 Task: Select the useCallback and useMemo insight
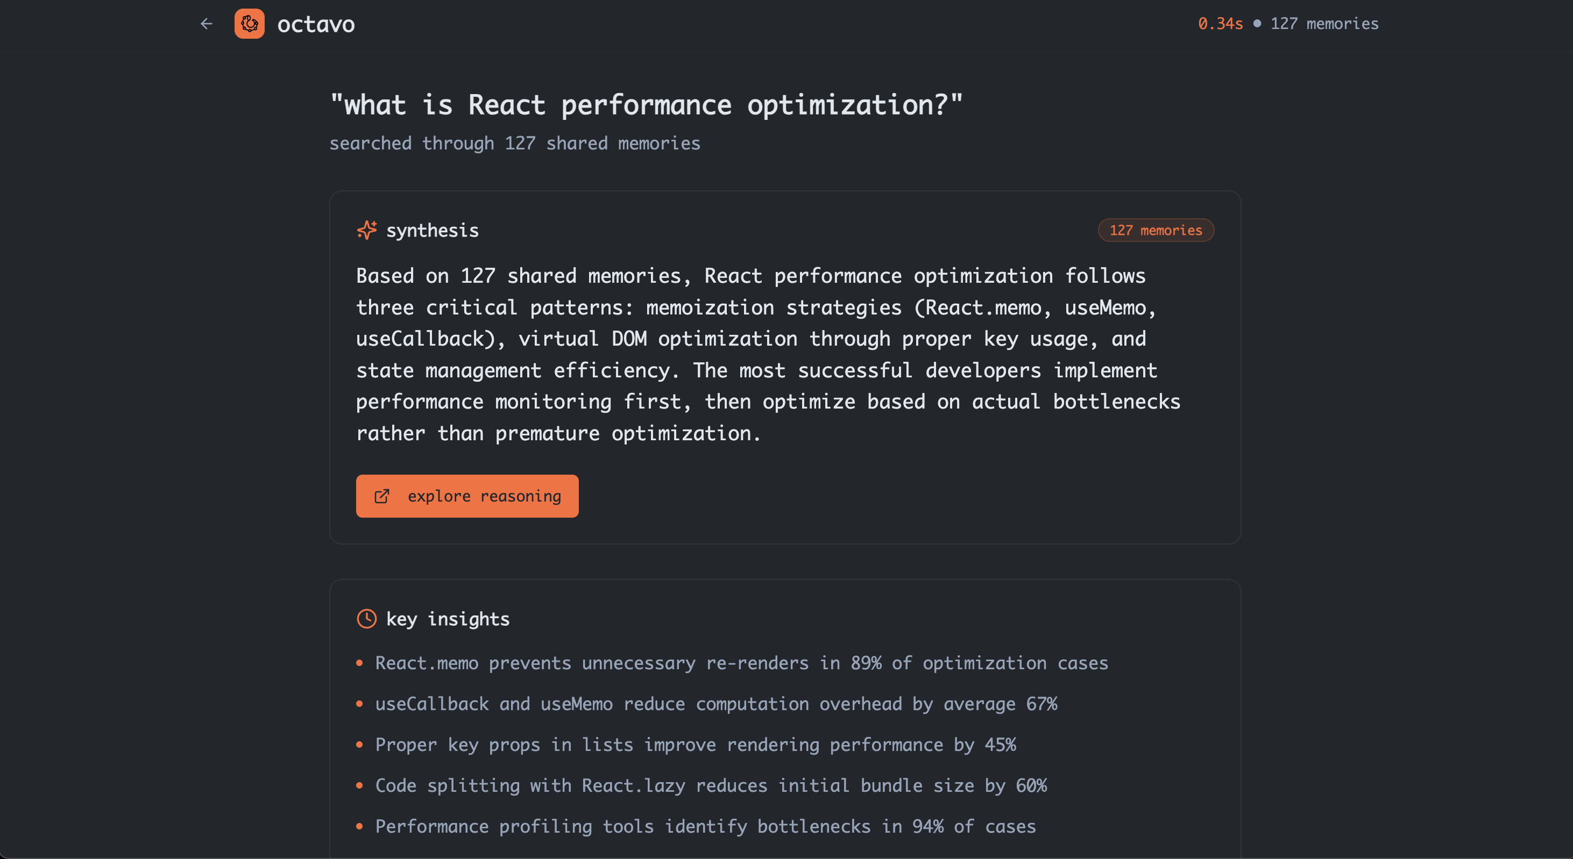tap(715, 704)
